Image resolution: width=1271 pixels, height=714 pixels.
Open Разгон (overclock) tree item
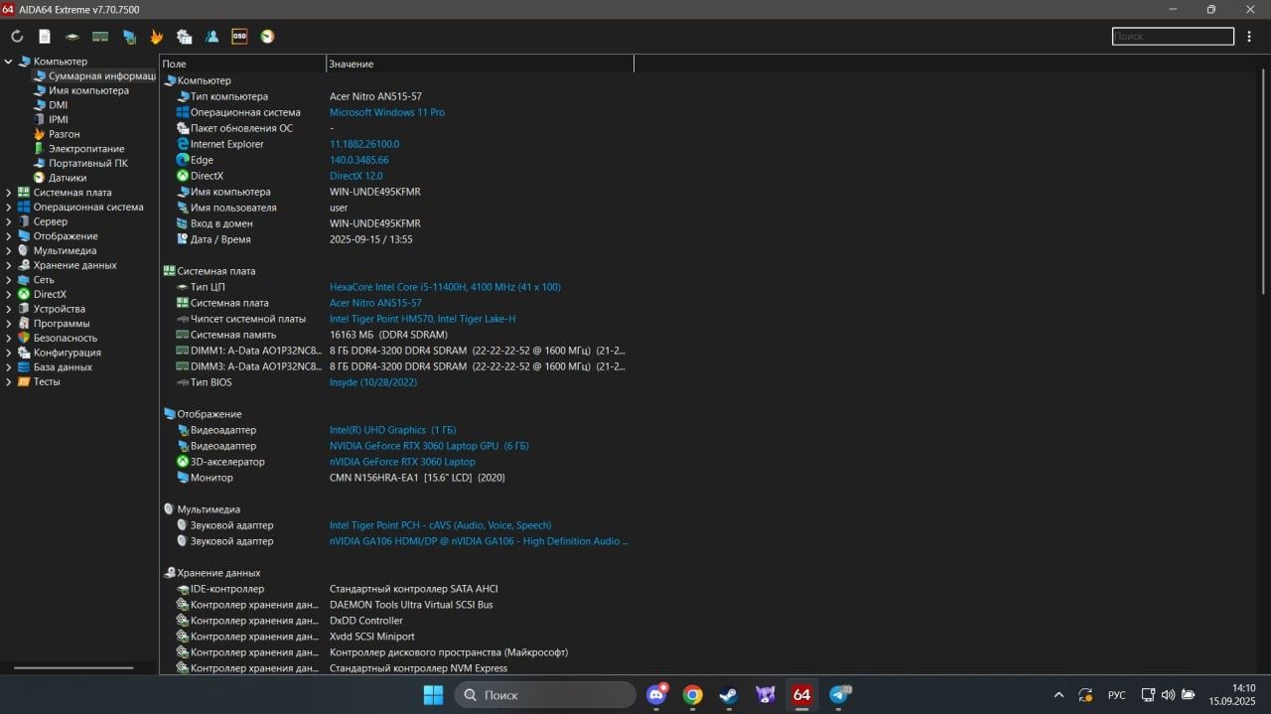coord(65,134)
